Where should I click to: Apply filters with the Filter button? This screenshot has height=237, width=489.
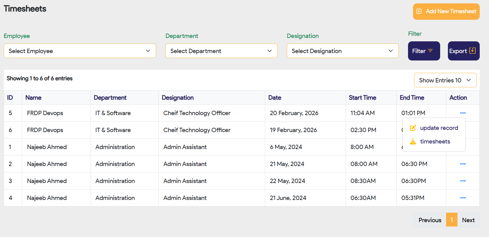424,51
